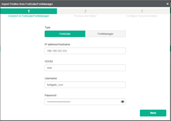Proceed with the Next button
171x121 pixels.
(x=153, y=113)
